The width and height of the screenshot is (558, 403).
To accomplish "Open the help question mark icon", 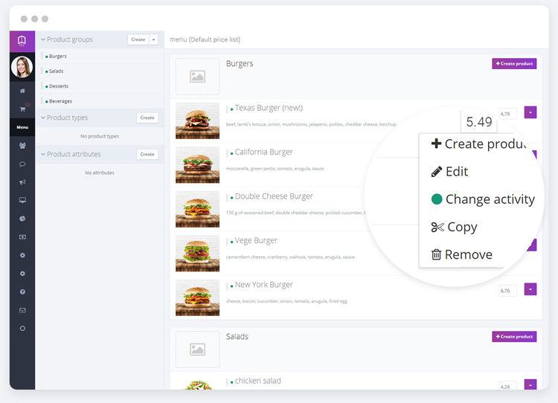I will click(22, 292).
